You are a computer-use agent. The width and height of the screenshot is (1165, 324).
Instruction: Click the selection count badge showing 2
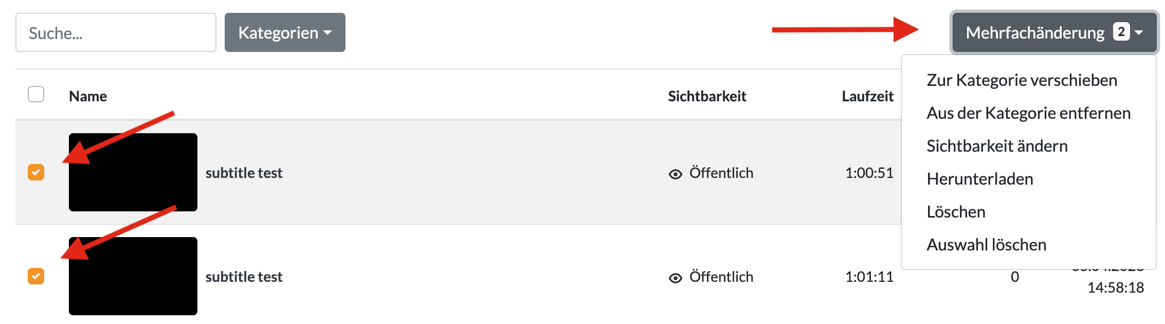coord(1121,32)
